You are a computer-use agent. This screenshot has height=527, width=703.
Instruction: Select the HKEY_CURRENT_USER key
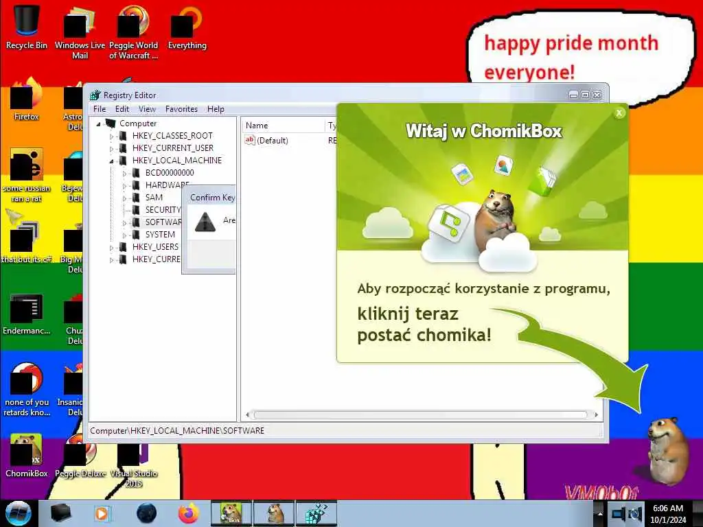tap(172, 148)
